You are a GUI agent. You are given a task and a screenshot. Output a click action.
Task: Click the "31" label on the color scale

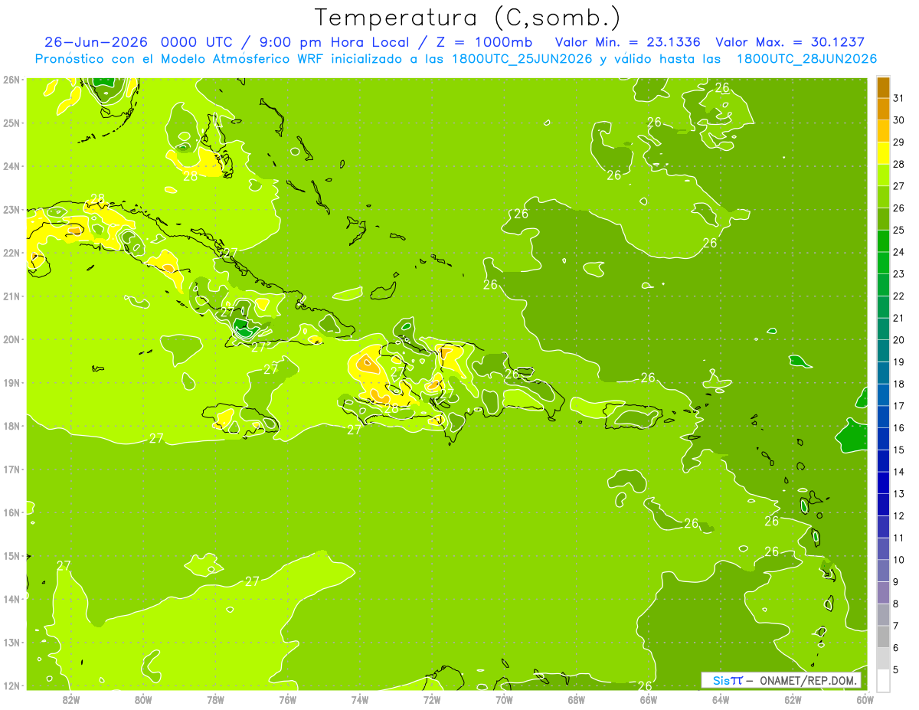898,98
